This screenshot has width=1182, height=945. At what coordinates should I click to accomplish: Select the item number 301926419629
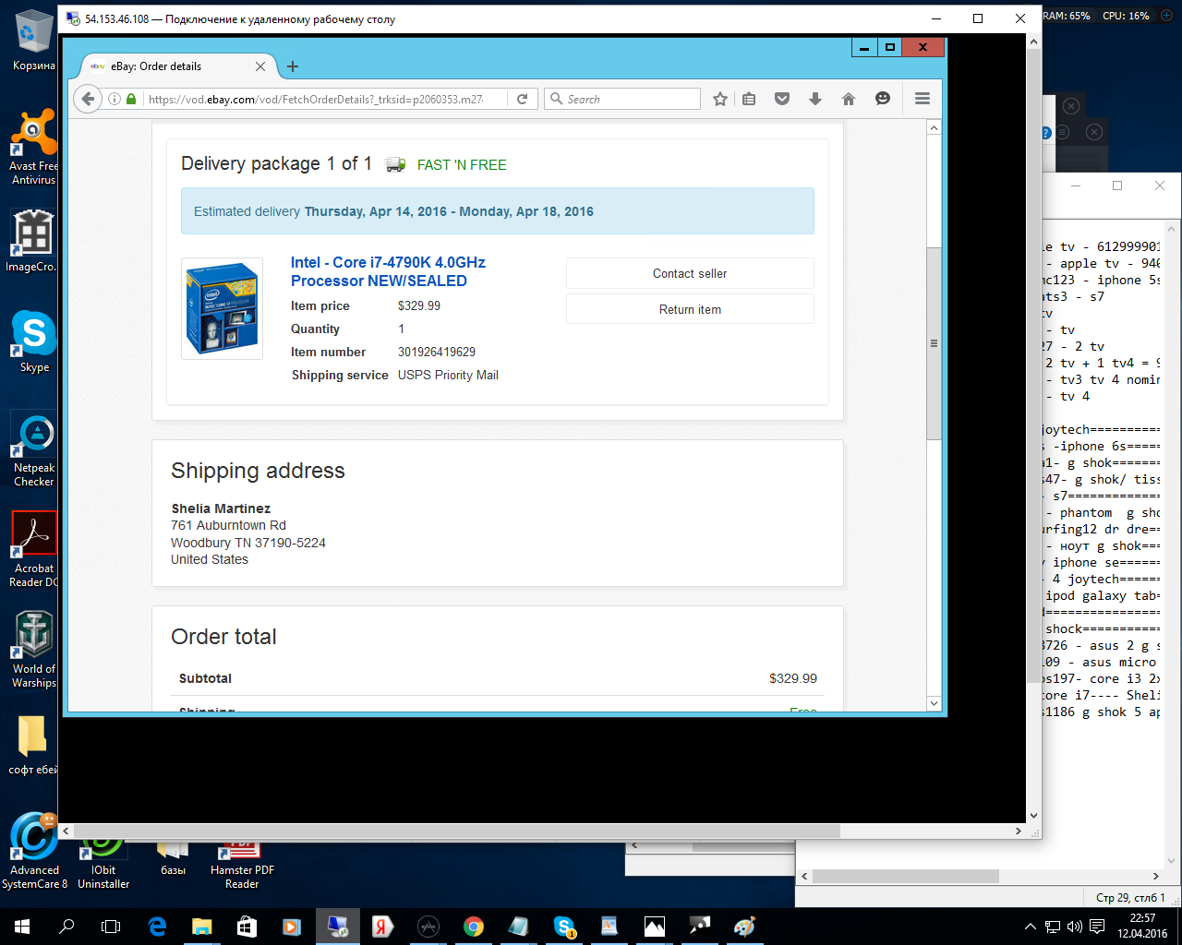pyautogui.click(x=437, y=352)
